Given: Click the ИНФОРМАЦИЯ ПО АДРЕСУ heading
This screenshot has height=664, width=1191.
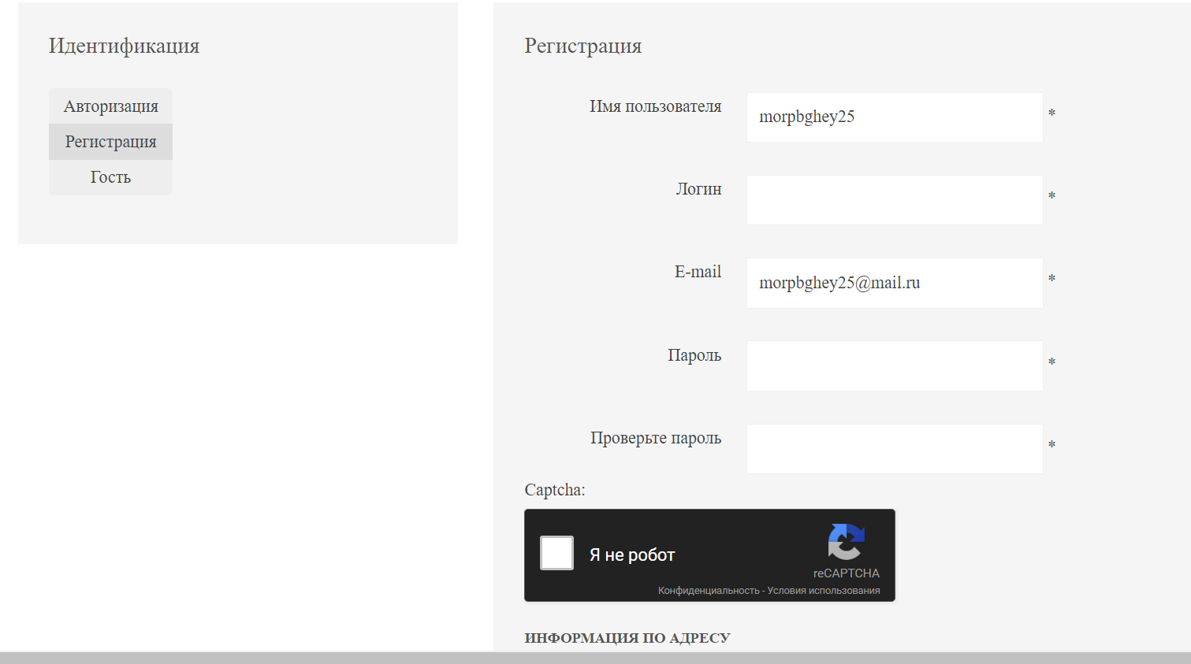Looking at the screenshot, I should (627, 638).
